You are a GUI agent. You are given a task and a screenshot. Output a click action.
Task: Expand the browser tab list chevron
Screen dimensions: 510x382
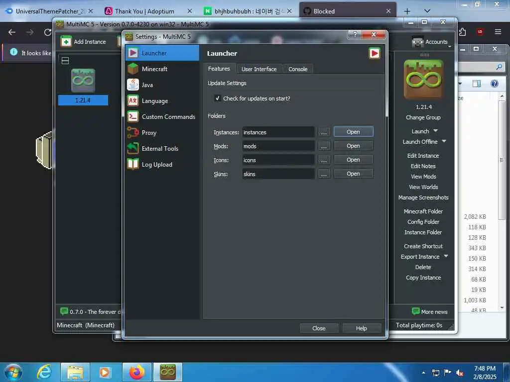(x=427, y=11)
